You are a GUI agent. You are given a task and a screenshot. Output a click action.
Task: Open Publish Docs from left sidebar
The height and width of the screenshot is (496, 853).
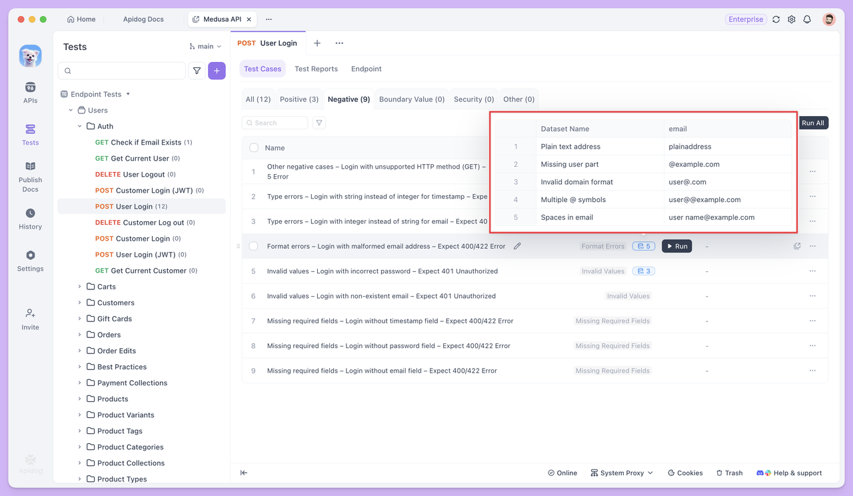[30, 177]
